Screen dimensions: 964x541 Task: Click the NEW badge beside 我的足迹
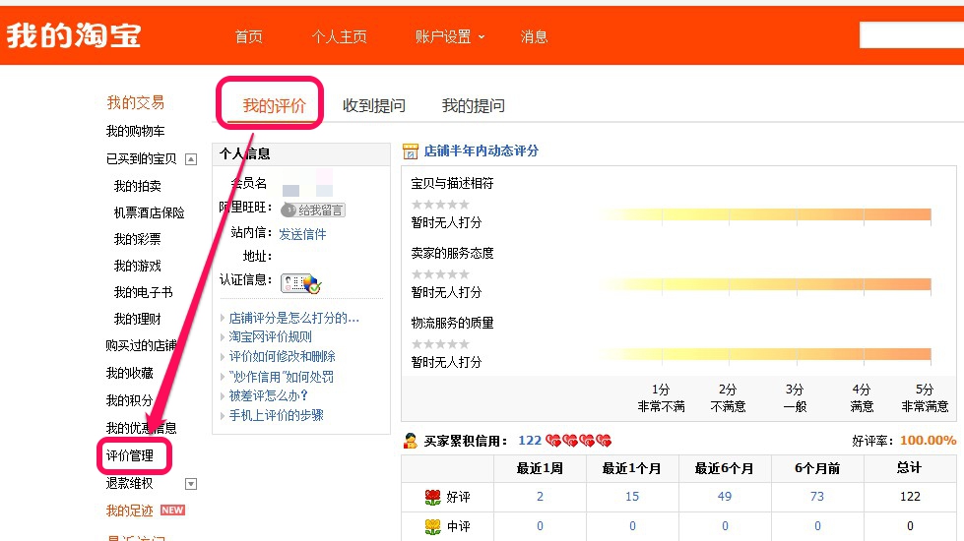[x=172, y=511]
